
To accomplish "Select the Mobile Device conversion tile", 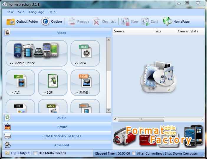I will click(x=37, y=53).
